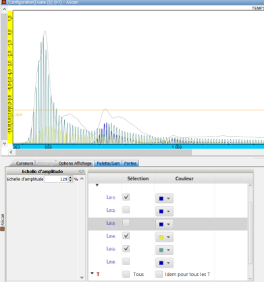Screen dimensions: 264x282
Task: Click the left arrow of horizontal scrollbar
Action: coord(11,152)
